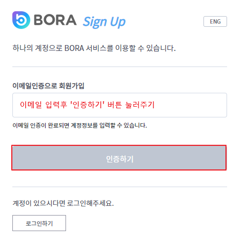
Task: Click helper text 이메일 인증이 완료되면
Action: coord(41,125)
